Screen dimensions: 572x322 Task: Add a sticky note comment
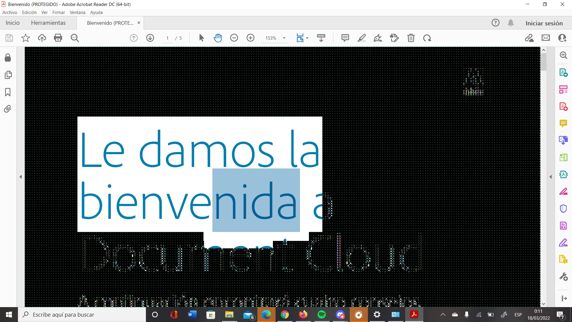345,38
